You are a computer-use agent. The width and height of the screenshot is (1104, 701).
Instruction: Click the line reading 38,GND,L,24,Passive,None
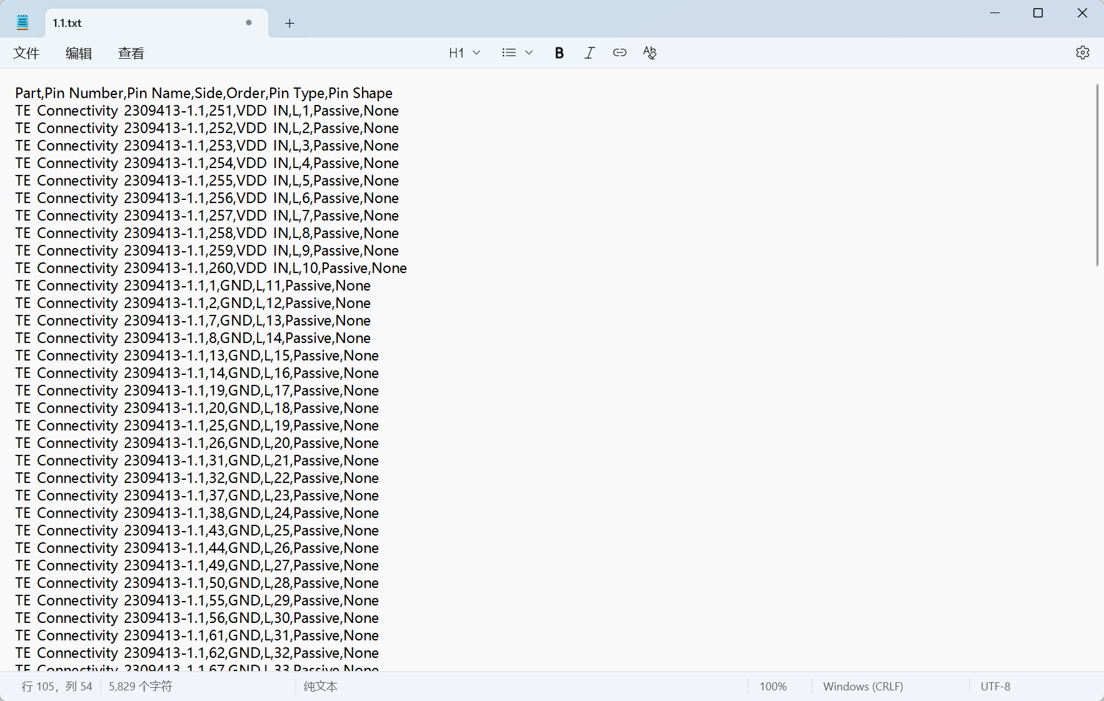coord(197,513)
